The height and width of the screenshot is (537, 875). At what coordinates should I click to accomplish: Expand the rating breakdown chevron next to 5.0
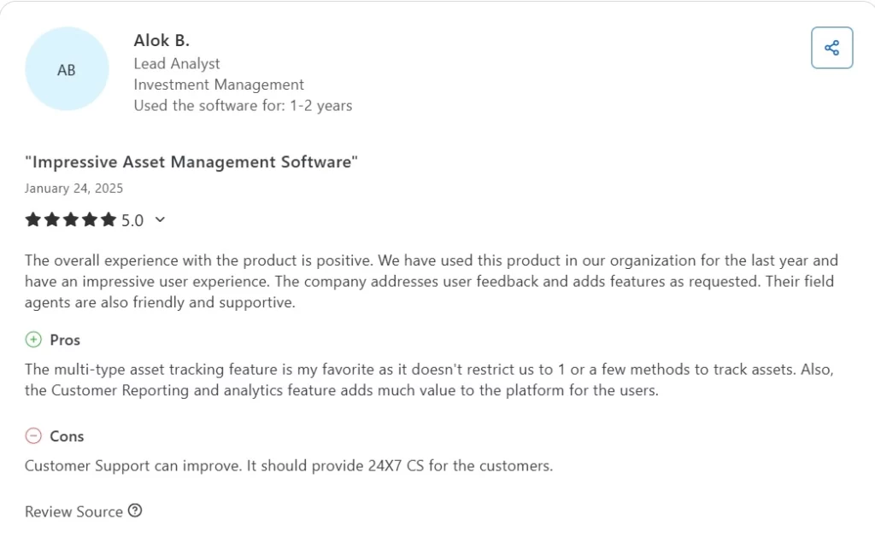click(160, 220)
